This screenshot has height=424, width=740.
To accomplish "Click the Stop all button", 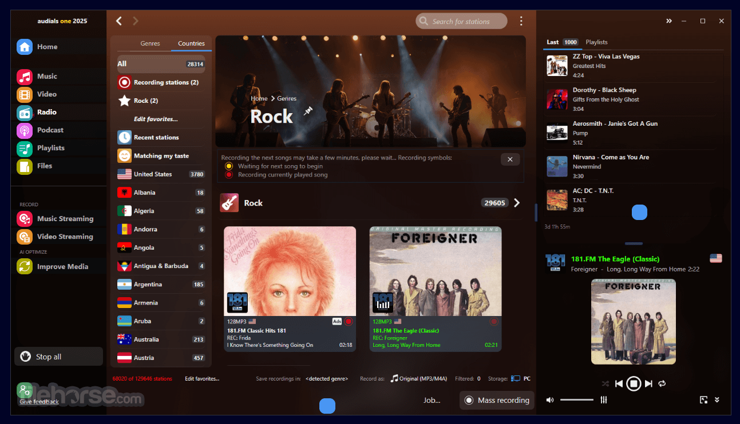I will [58, 357].
